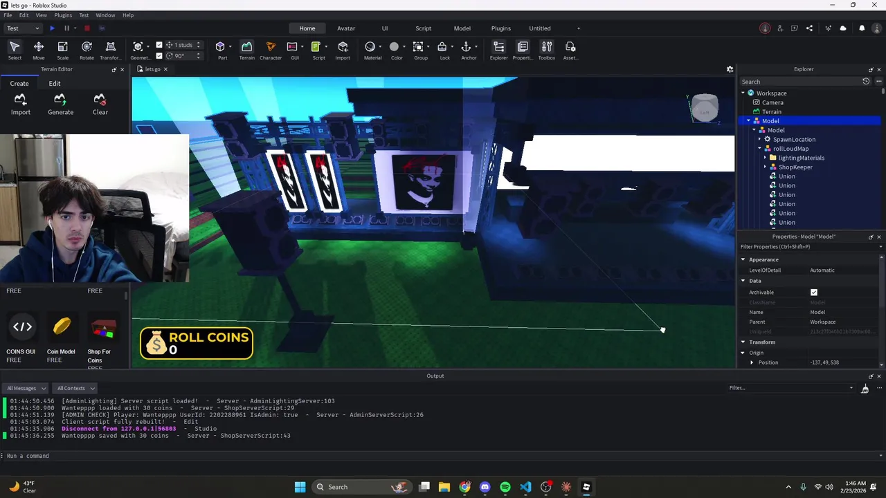This screenshot has width=886, height=498.
Task: Click the GUI insert icon
Action: click(292, 47)
